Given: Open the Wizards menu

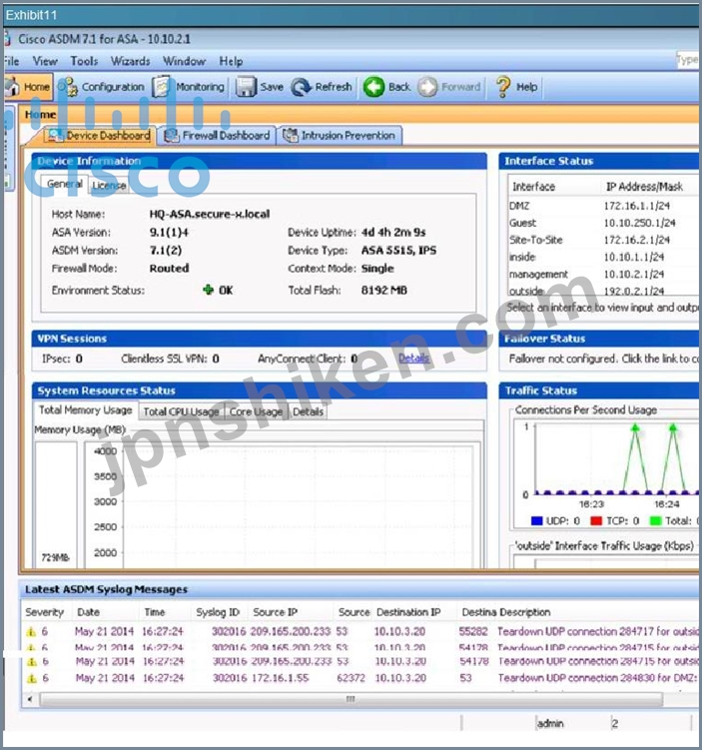Looking at the screenshot, I should click(x=130, y=61).
